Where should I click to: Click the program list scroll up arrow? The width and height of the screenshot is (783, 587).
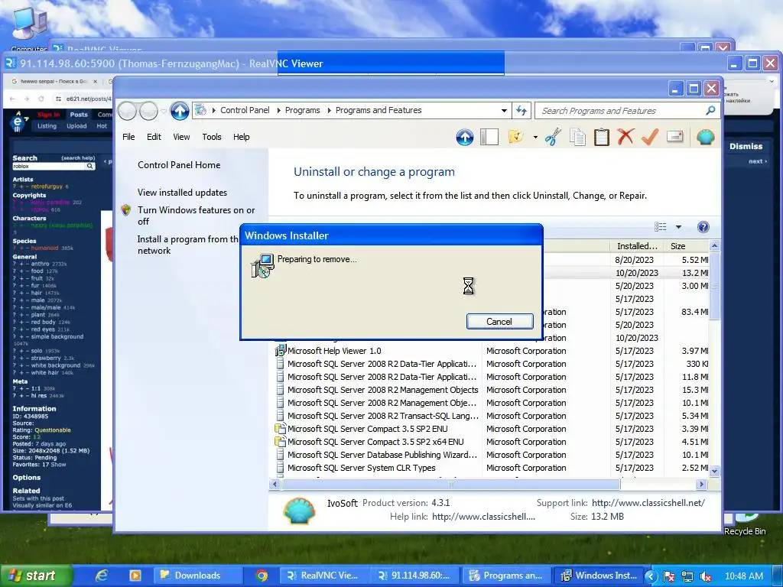[715, 246]
